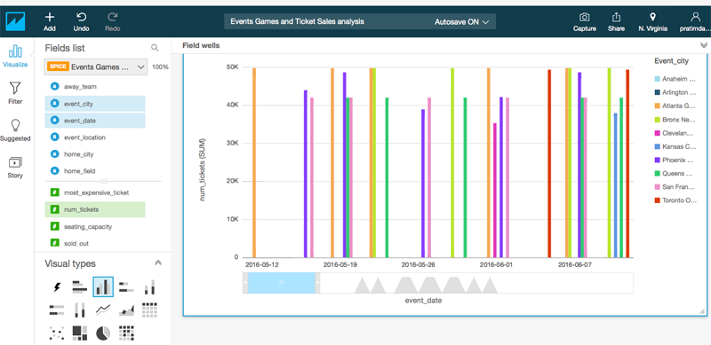Select the away_team field

point(95,87)
